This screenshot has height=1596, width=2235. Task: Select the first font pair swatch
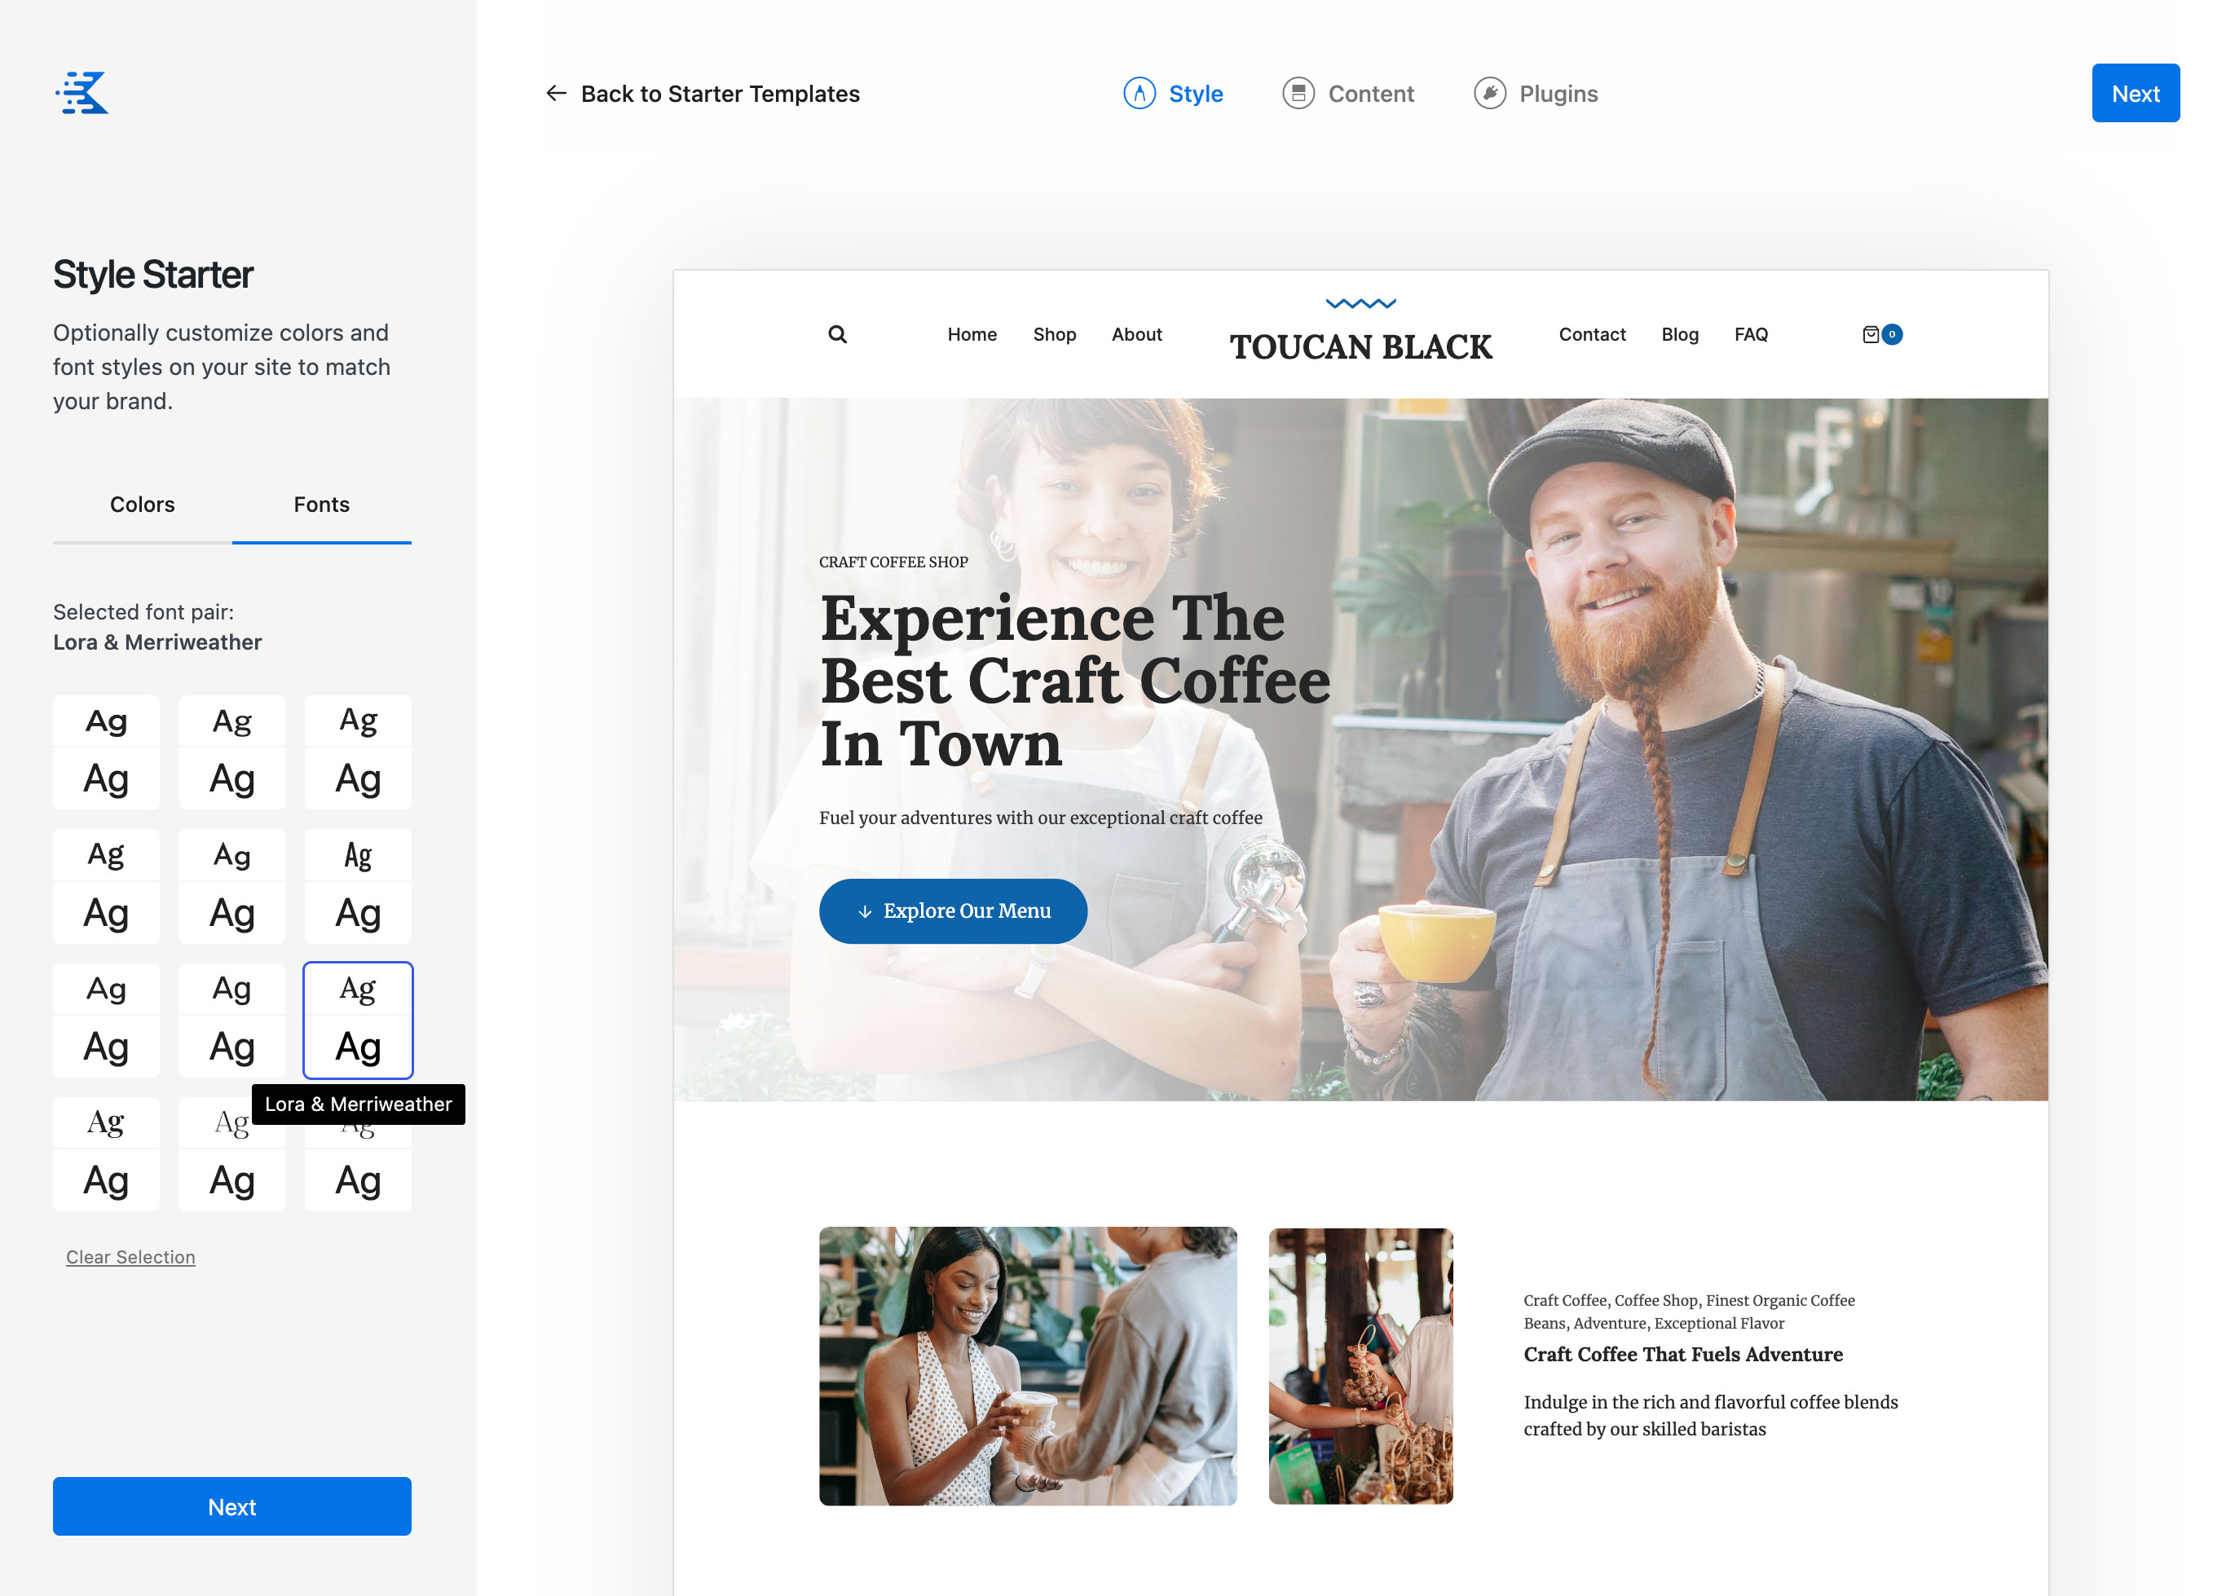tap(105, 750)
